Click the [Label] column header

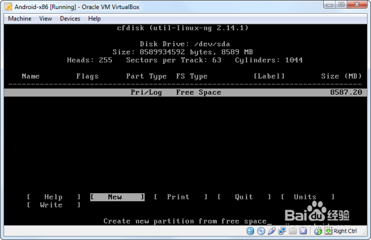(269, 76)
